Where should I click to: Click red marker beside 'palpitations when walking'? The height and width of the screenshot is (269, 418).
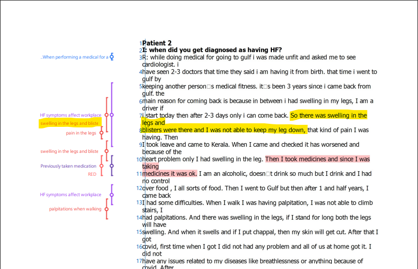point(107,209)
